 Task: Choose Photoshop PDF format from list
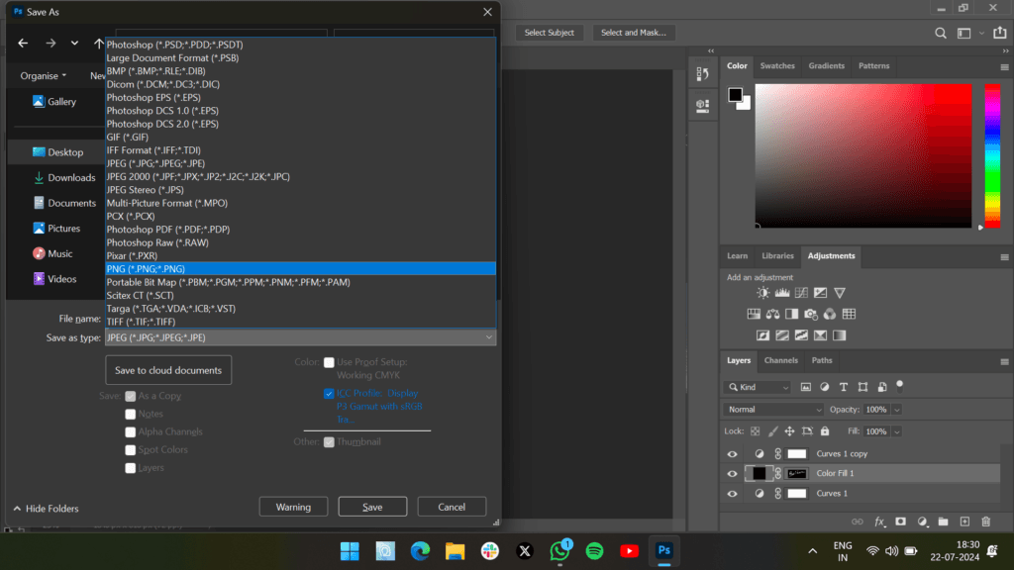[x=301, y=230]
